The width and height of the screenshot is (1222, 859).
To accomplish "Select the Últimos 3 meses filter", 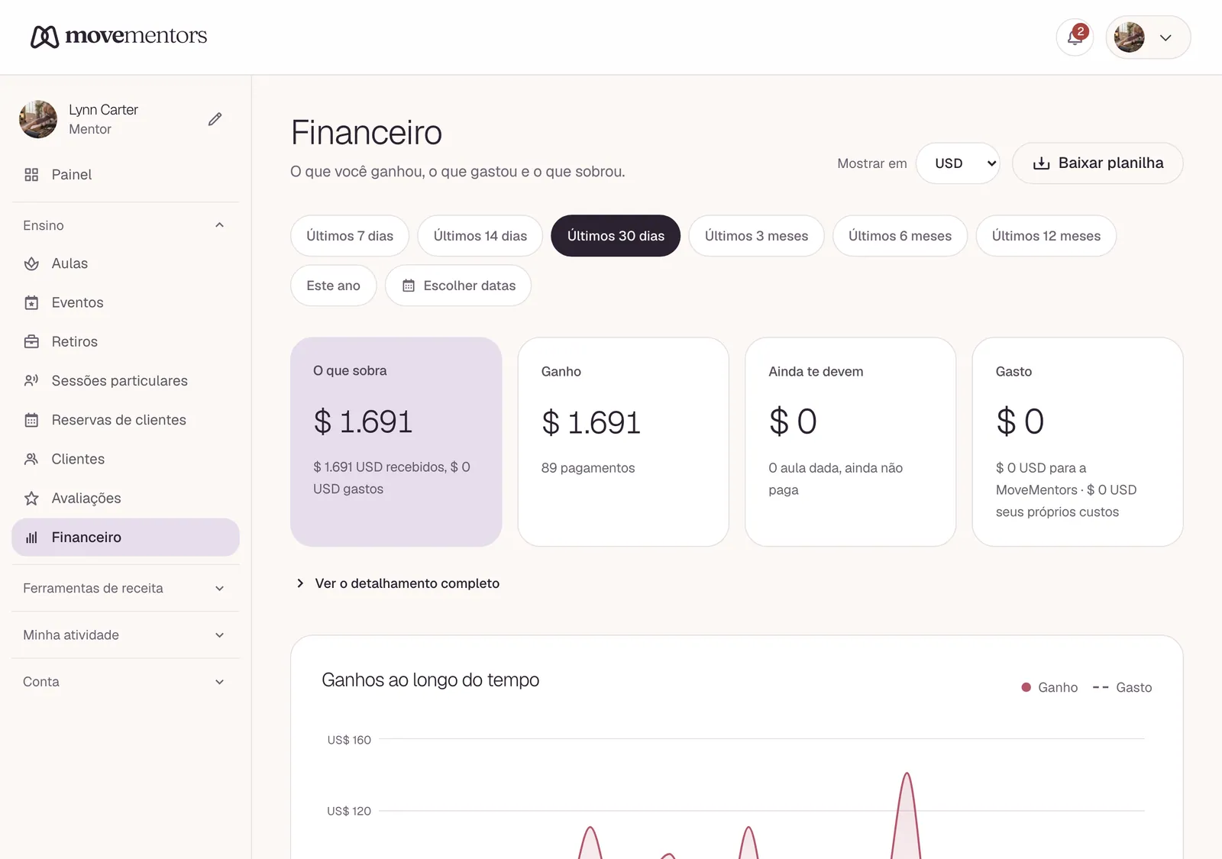I will (756, 236).
